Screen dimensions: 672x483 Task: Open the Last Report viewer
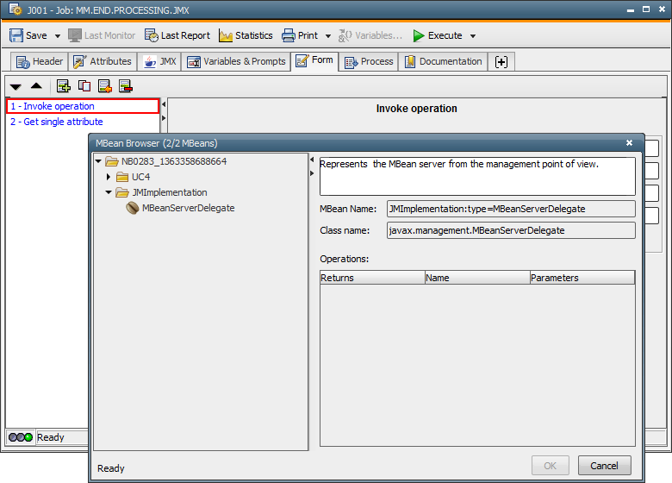(x=177, y=35)
